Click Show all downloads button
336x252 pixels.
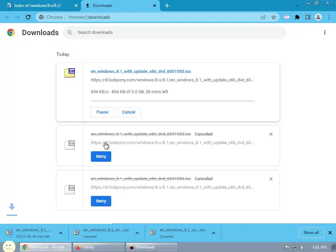pos(311,233)
